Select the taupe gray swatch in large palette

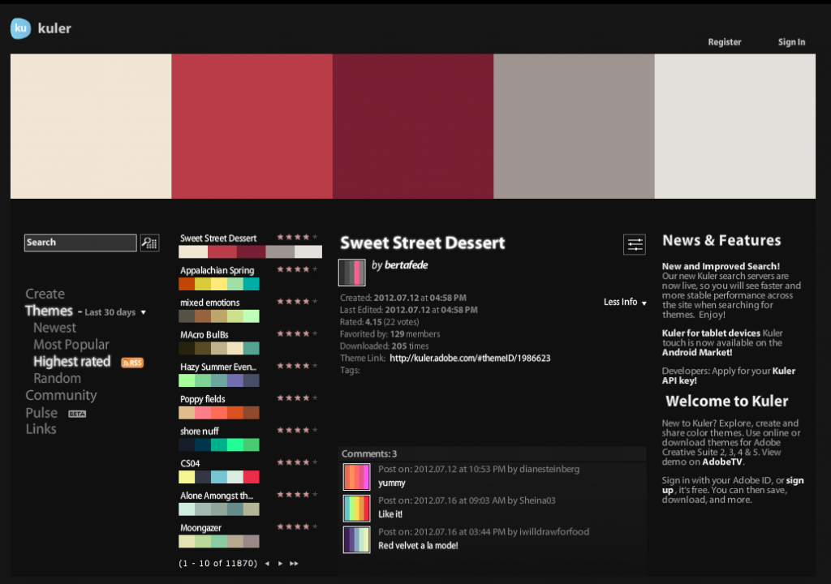point(574,126)
